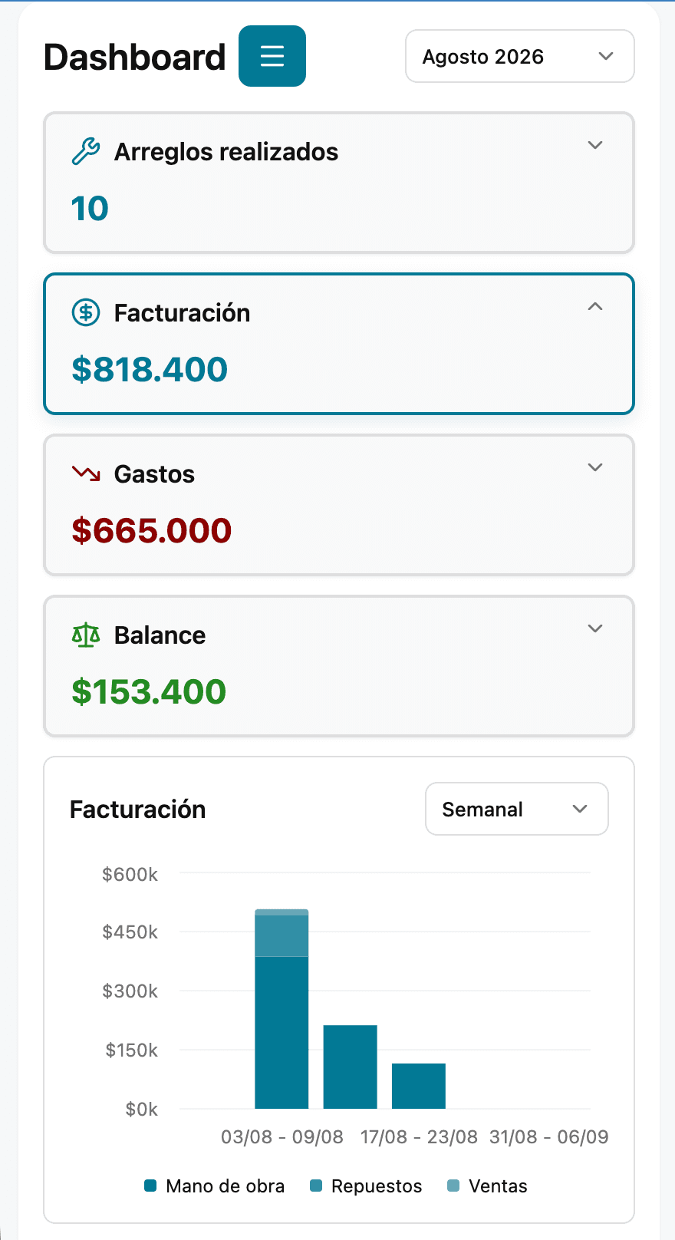Viewport: 675px width, 1240px height.
Task: Toggle Mano de obra legend series
Action: (215, 1186)
